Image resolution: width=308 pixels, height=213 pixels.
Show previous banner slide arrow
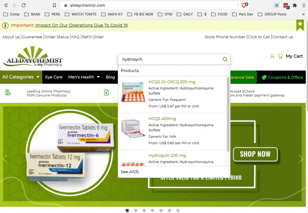[x=5, y=158]
